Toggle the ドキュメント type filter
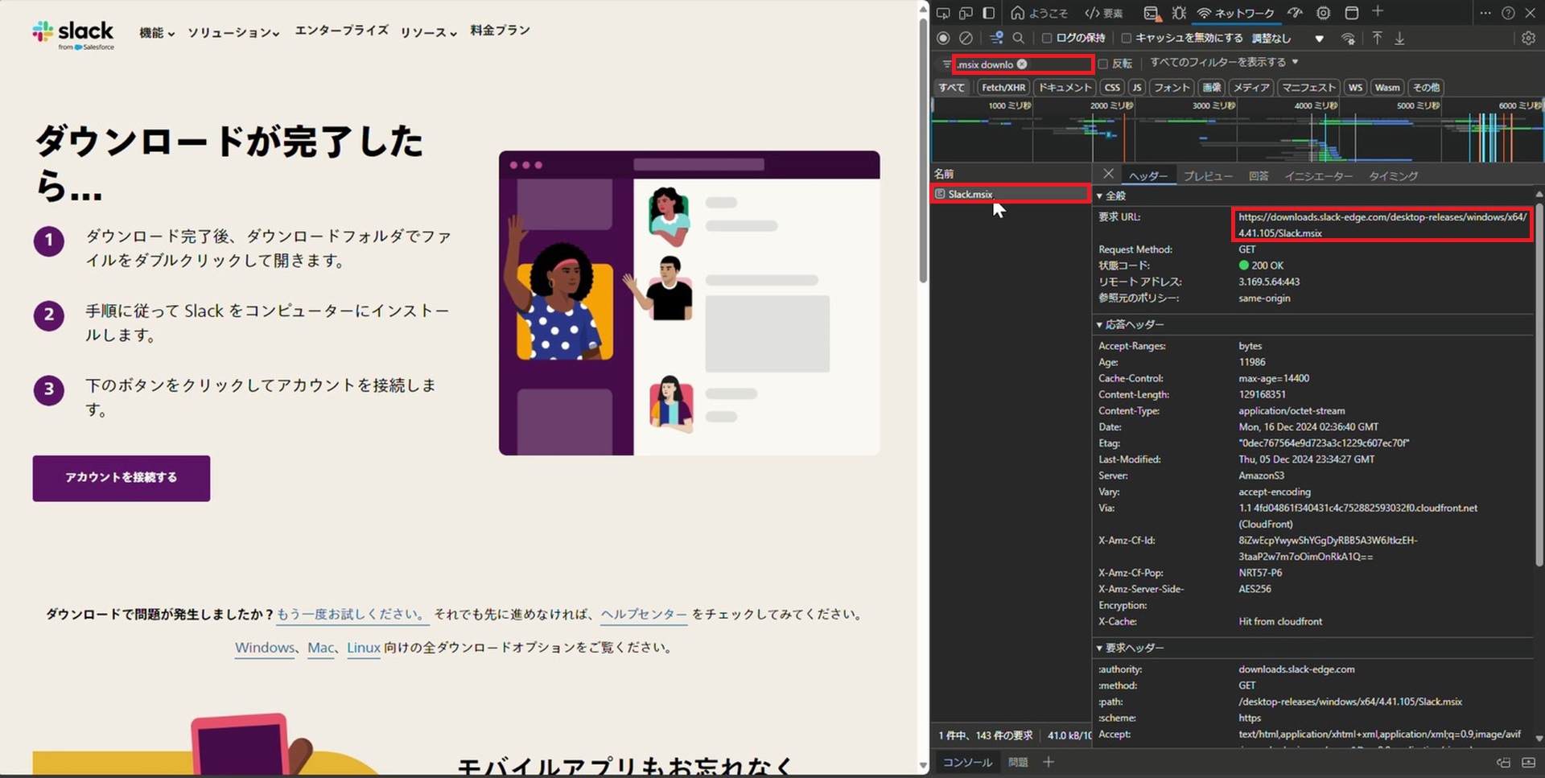The image size is (1545, 778). 1065,87
